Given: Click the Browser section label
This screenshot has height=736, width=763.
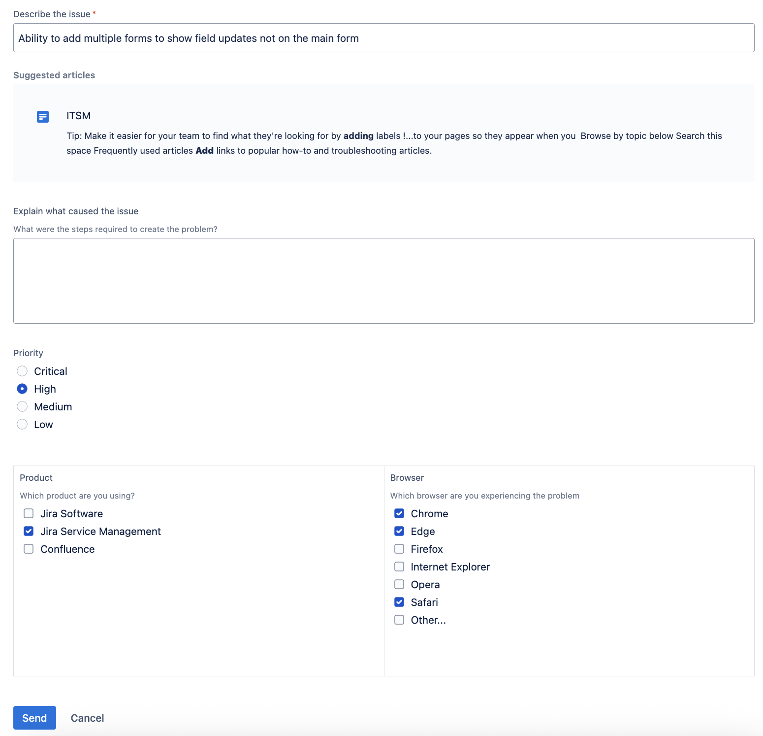Looking at the screenshot, I should point(407,478).
